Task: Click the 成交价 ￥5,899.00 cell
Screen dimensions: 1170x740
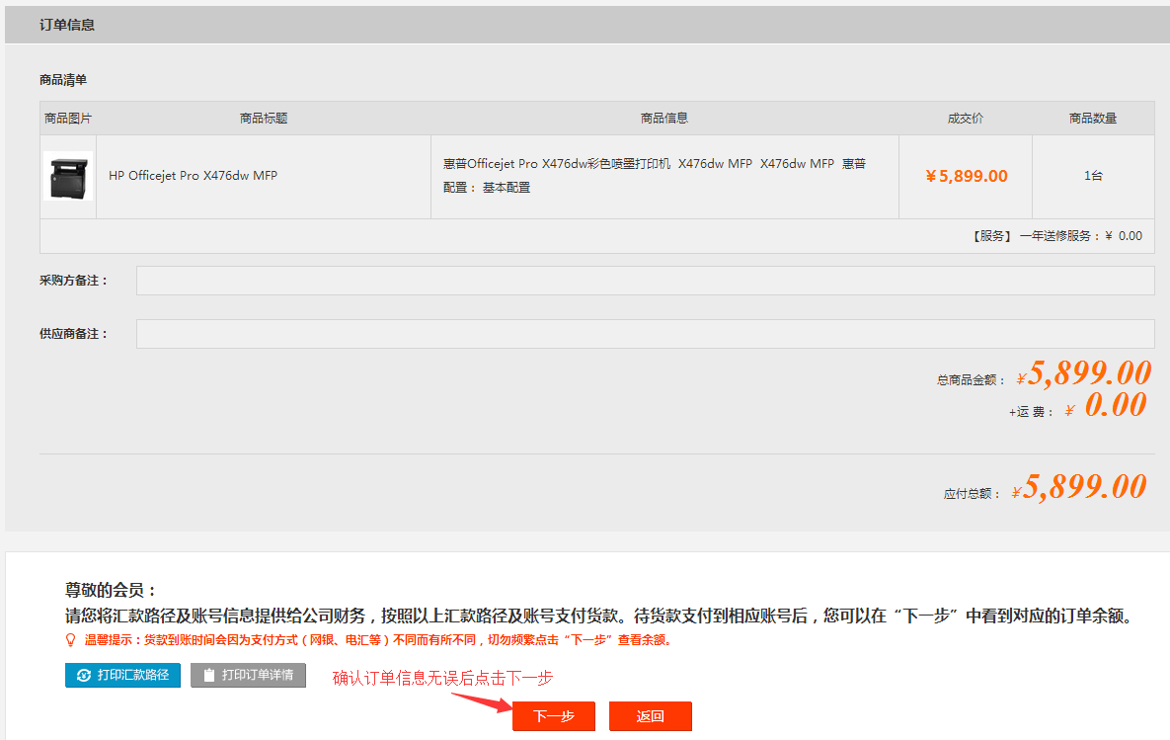Action: 966,176
